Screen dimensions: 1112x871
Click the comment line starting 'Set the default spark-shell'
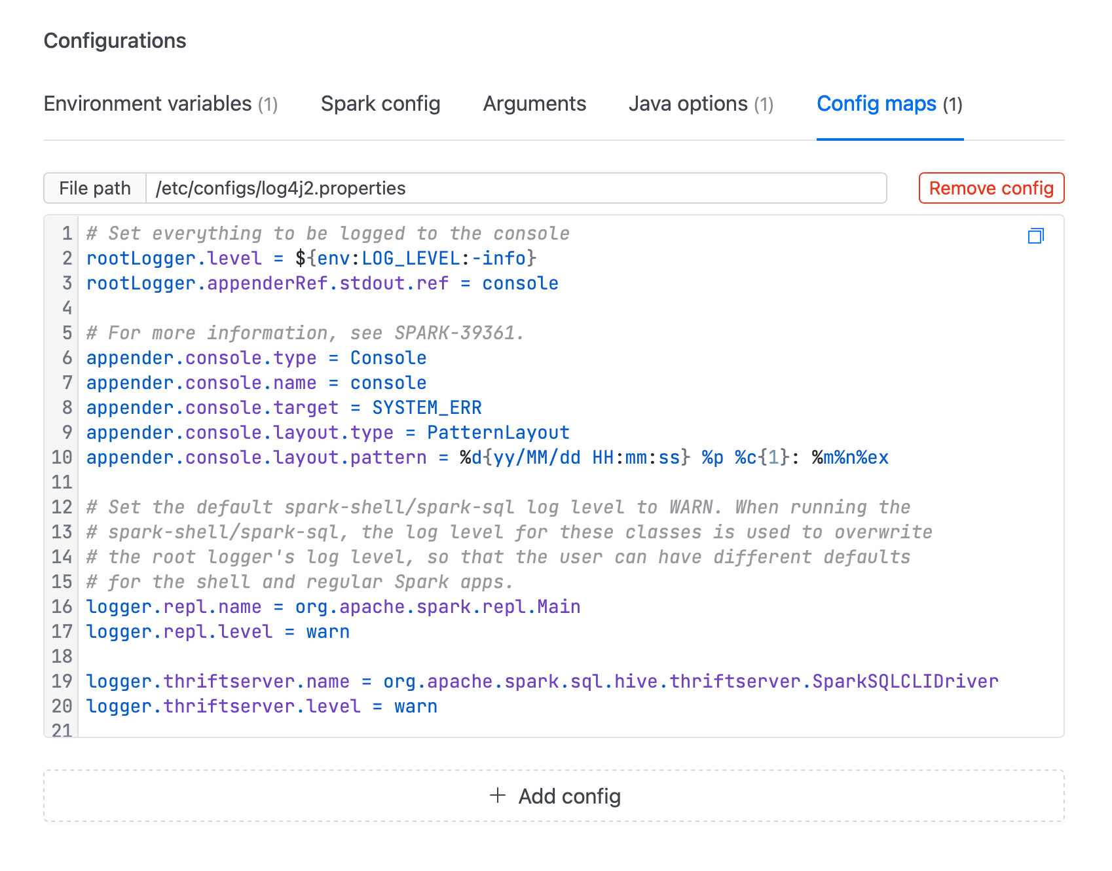click(x=498, y=507)
